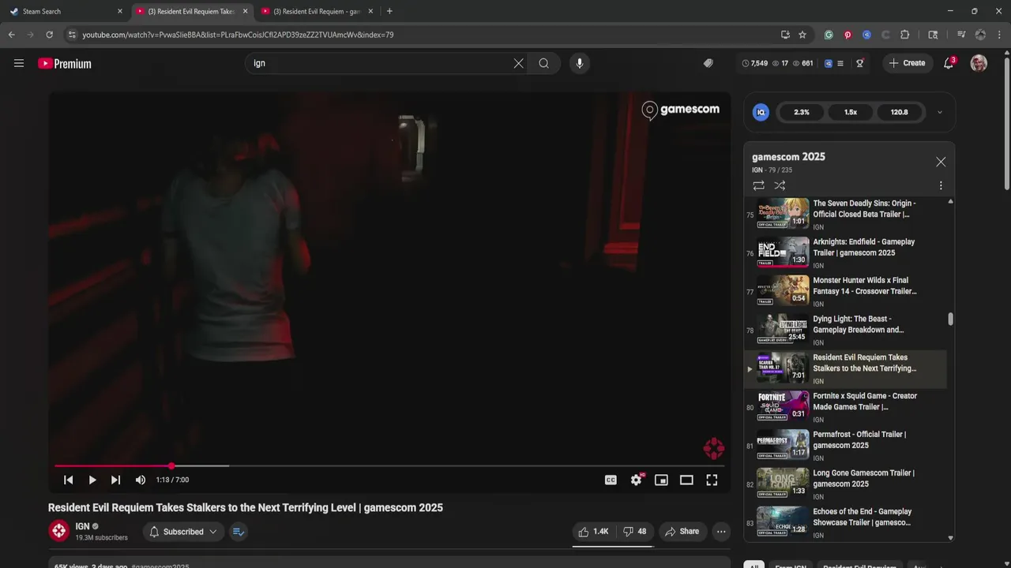The width and height of the screenshot is (1011, 568).
Task: Open the vidIQ list menu icon
Action: coord(840,63)
